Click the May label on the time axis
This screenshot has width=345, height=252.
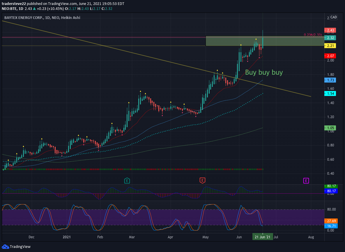coord(206,237)
